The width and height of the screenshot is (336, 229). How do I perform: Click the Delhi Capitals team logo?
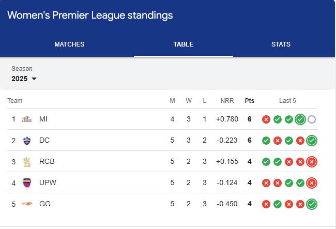(x=27, y=141)
